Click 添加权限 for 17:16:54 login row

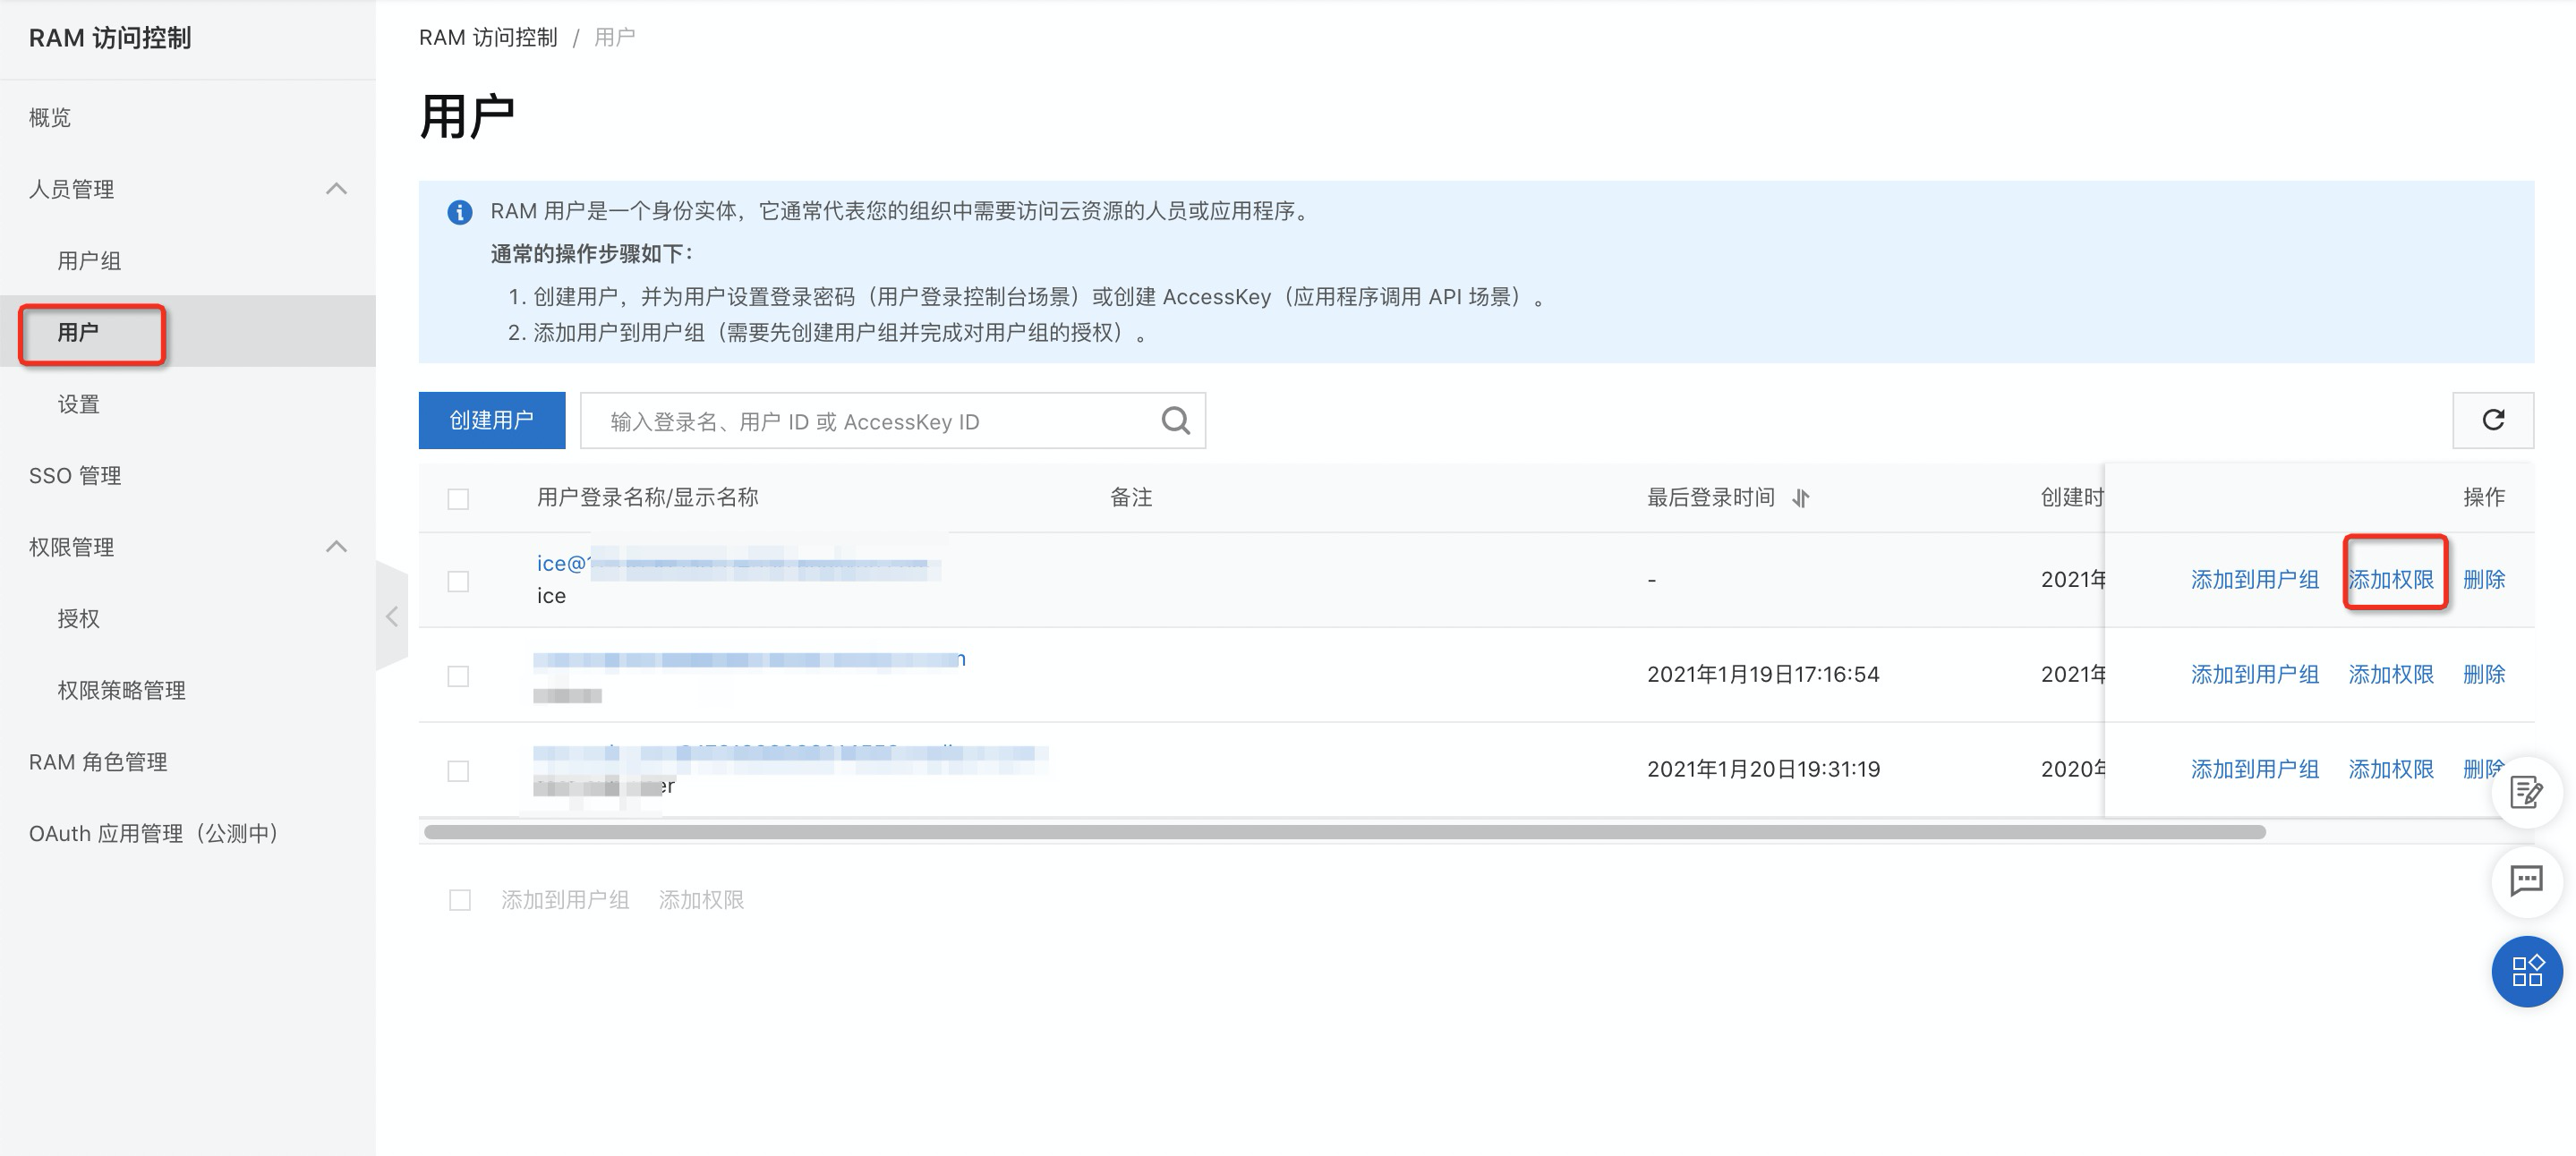[2390, 675]
